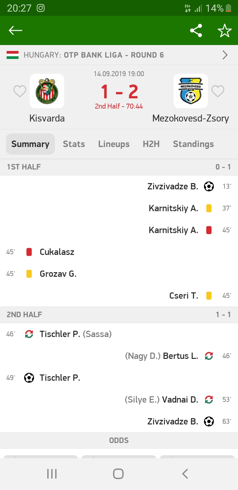
Task: Expand the OTP Bank Liga chevron
Action: (x=225, y=55)
